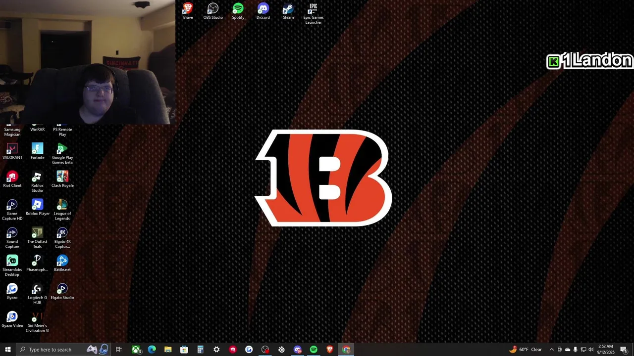Select the PS Remote Play shortcut
This screenshot has height=356, width=634.
click(62, 131)
